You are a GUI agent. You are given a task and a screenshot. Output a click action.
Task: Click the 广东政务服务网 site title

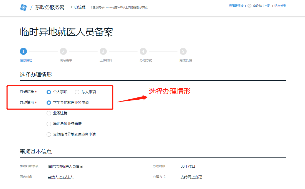point(47,7)
